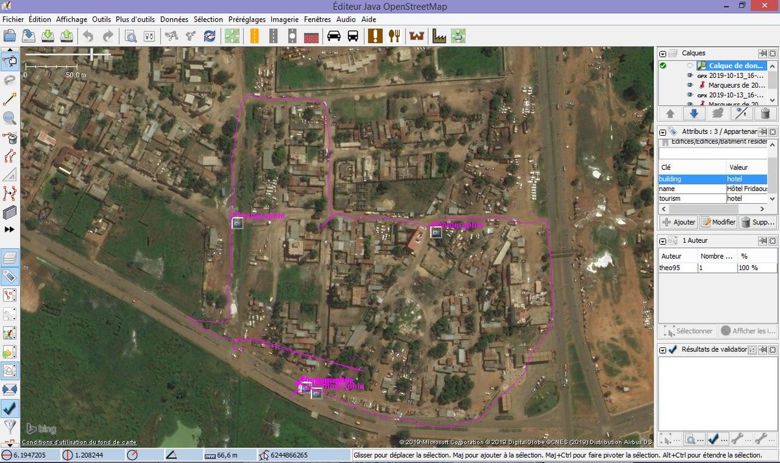The image size is (780, 463).
Task: Select the theo95 author row
Action: 718,268
